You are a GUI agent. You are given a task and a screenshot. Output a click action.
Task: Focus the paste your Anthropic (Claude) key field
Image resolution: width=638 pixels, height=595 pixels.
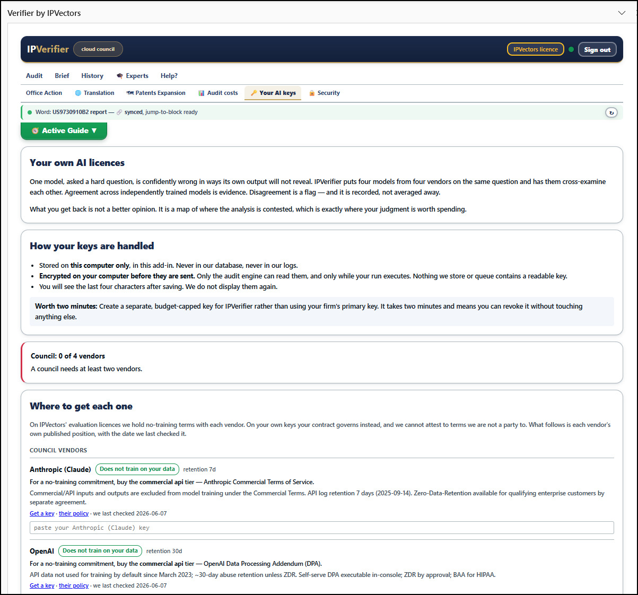click(x=322, y=528)
